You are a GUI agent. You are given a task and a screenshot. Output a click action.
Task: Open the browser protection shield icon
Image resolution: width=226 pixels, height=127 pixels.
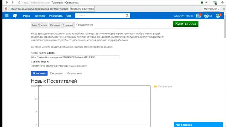[x=215, y=2]
